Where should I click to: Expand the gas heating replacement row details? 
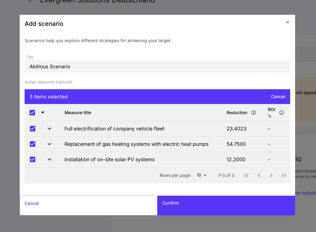click(49, 144)
